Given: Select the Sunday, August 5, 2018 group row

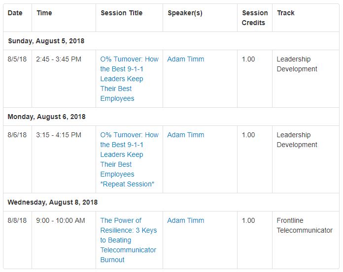Looking at the screenshot, I should (x=46, y=41).
